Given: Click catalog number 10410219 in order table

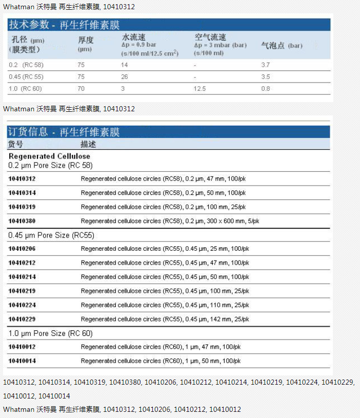Looking at the screenshot, I should point(22,291).
